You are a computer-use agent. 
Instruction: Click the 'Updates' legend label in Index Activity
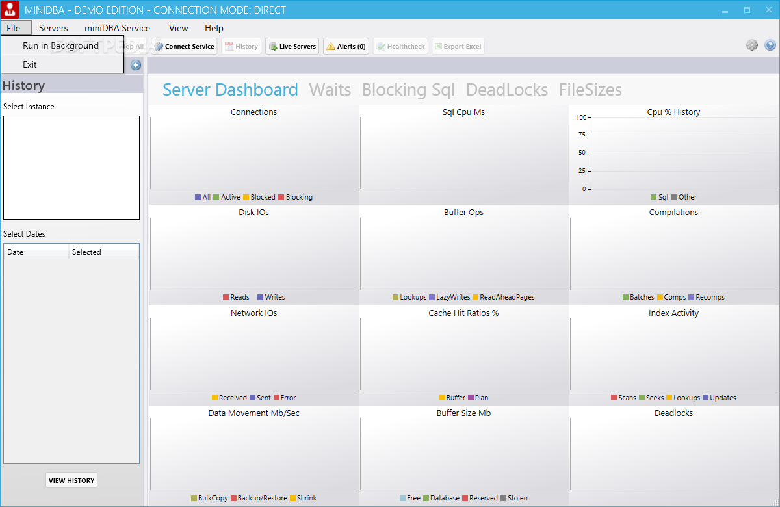click(723, 398)
